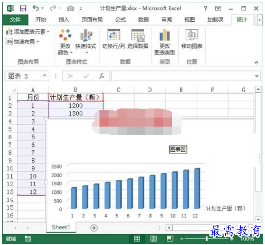Switch to the 插入 Insert tab
This screenshot has width=265, height=245.
[64, 19]
